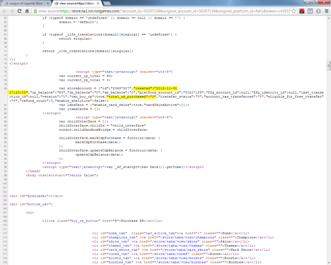
Task: Close the view-source tab
Action: pos(97,3)
